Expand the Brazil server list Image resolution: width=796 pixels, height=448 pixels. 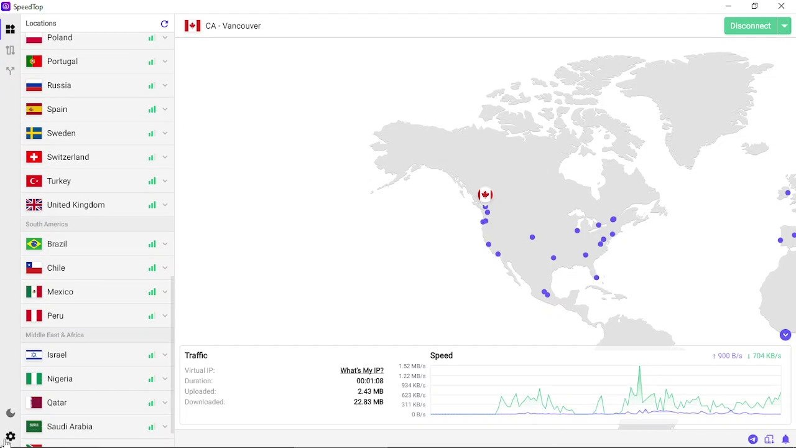(x=165, y=244)
